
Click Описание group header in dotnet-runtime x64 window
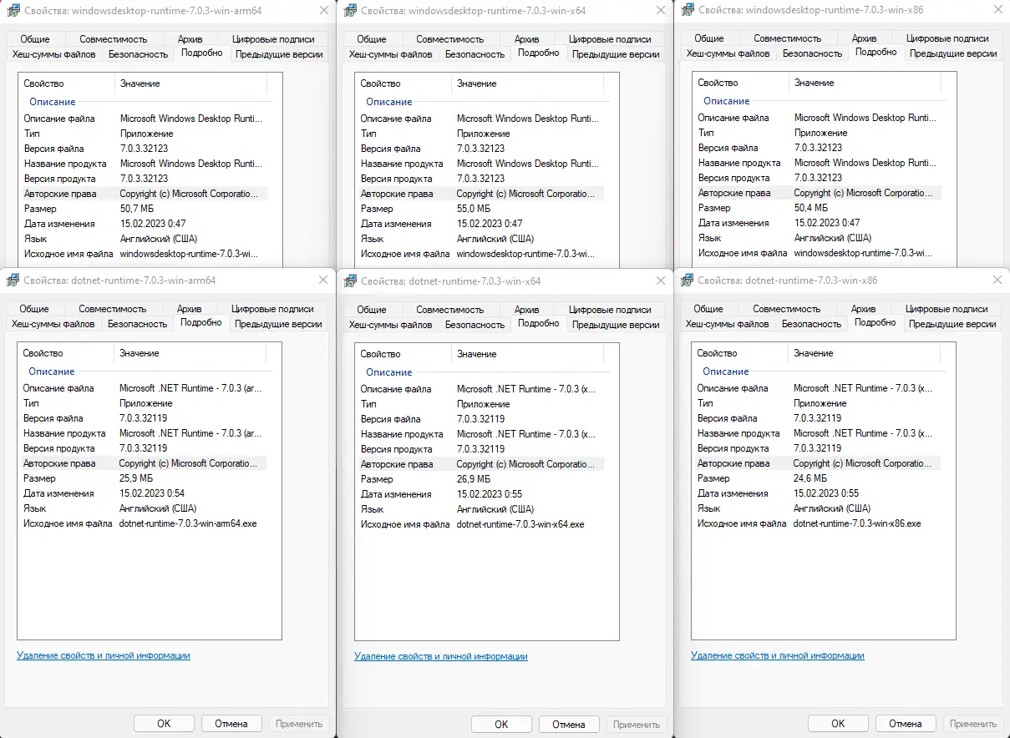tap(389, 372)
